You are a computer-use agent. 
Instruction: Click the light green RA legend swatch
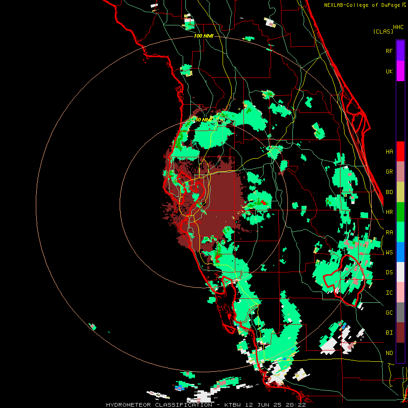click(400, 232)
